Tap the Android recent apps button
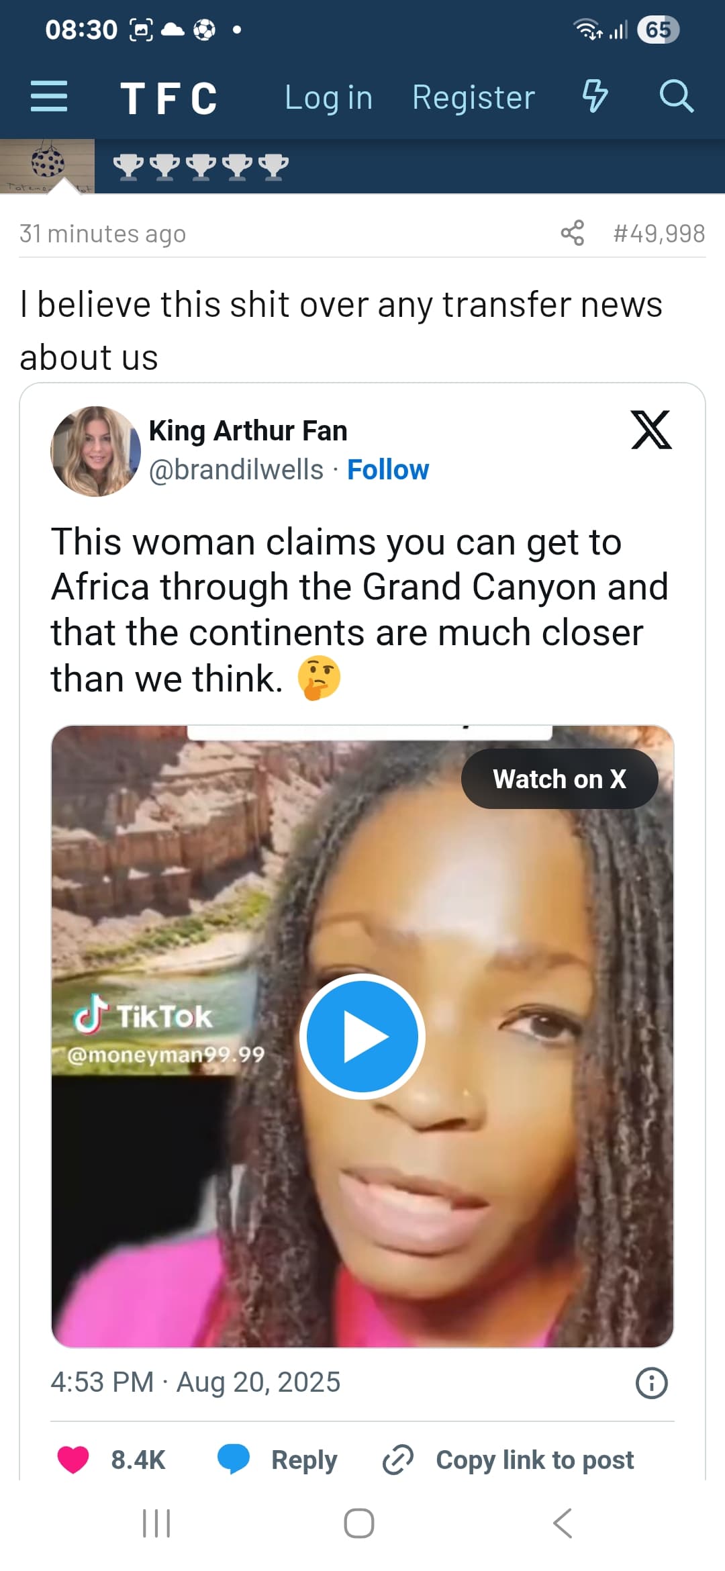725x1571 pixels. click(x=156, y=1523)
